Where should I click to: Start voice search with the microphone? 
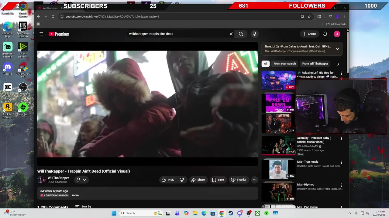[x=255, y=34]
